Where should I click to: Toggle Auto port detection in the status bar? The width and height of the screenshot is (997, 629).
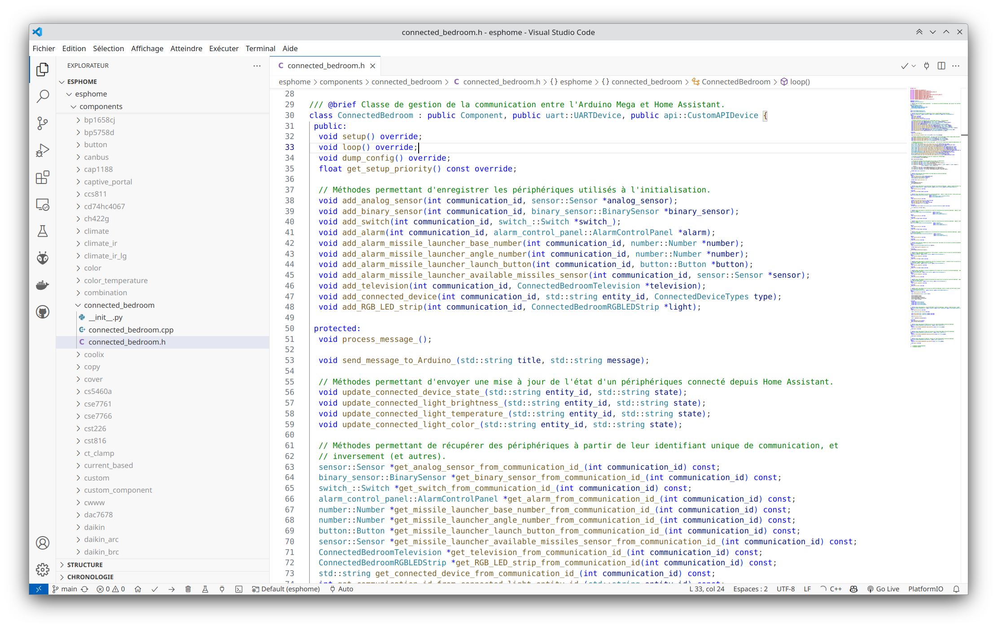pyautogui.click(x=341, y=589)
